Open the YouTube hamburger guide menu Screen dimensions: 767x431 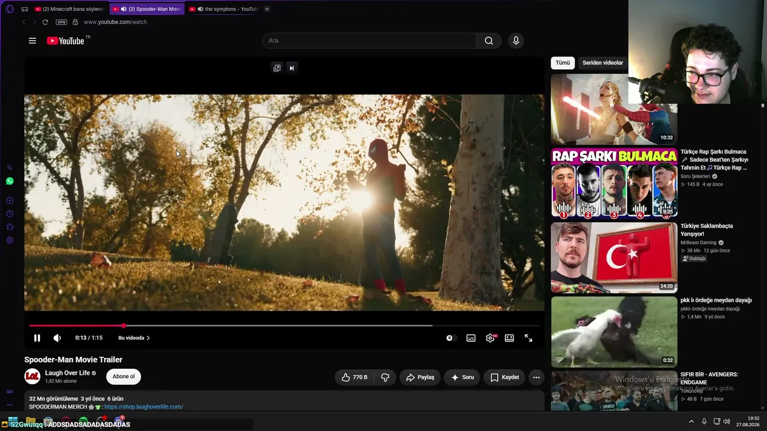tap(32, 41)
